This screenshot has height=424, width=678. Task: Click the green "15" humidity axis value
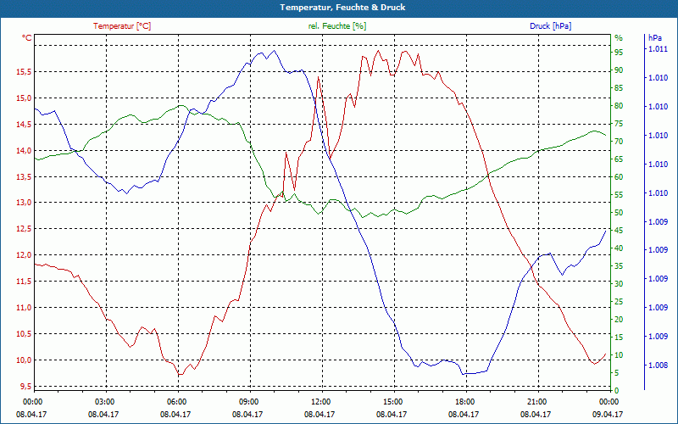(x=619, y=337)
